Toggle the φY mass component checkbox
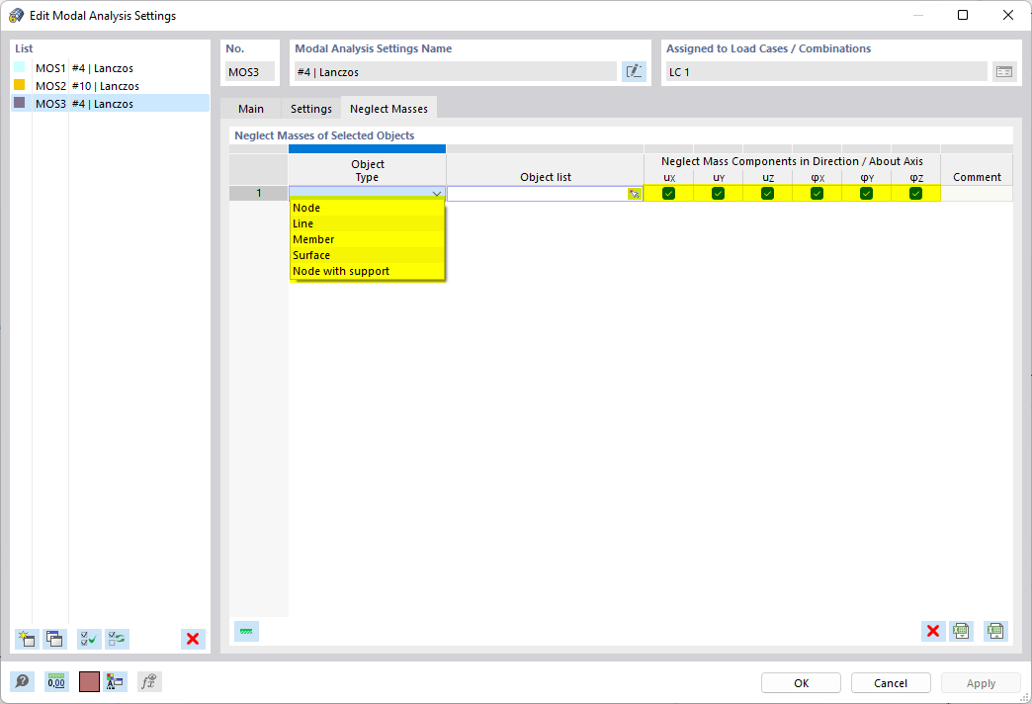 coord(866,194)
